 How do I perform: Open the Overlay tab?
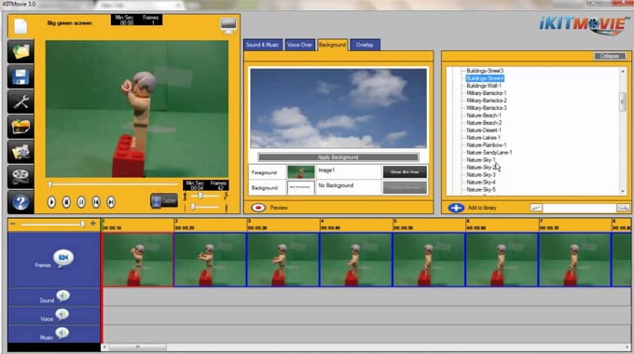pyautogui.click(x=365, y=45)
